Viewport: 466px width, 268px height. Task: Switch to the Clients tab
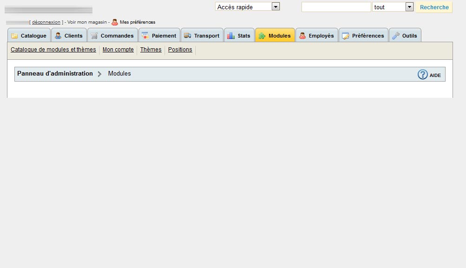click(69, 35)
